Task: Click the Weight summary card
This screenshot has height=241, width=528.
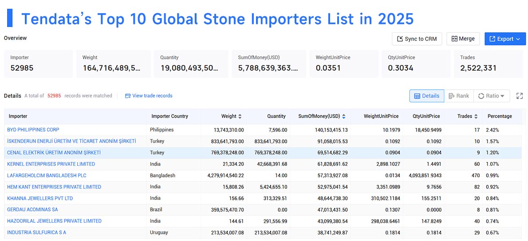Action: [113, 64]
